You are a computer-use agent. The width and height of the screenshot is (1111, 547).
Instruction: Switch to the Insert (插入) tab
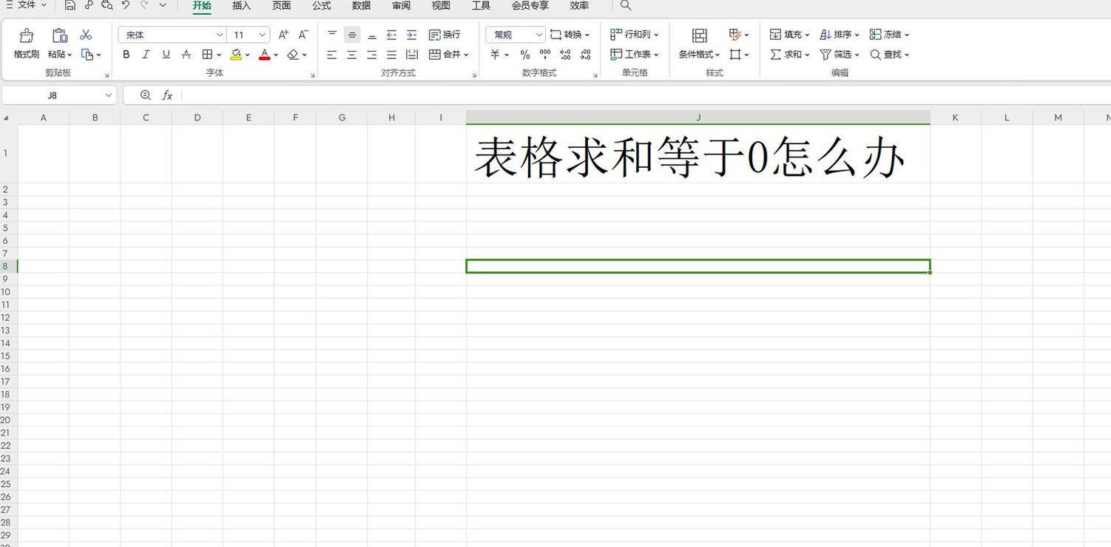click(241, 5)
